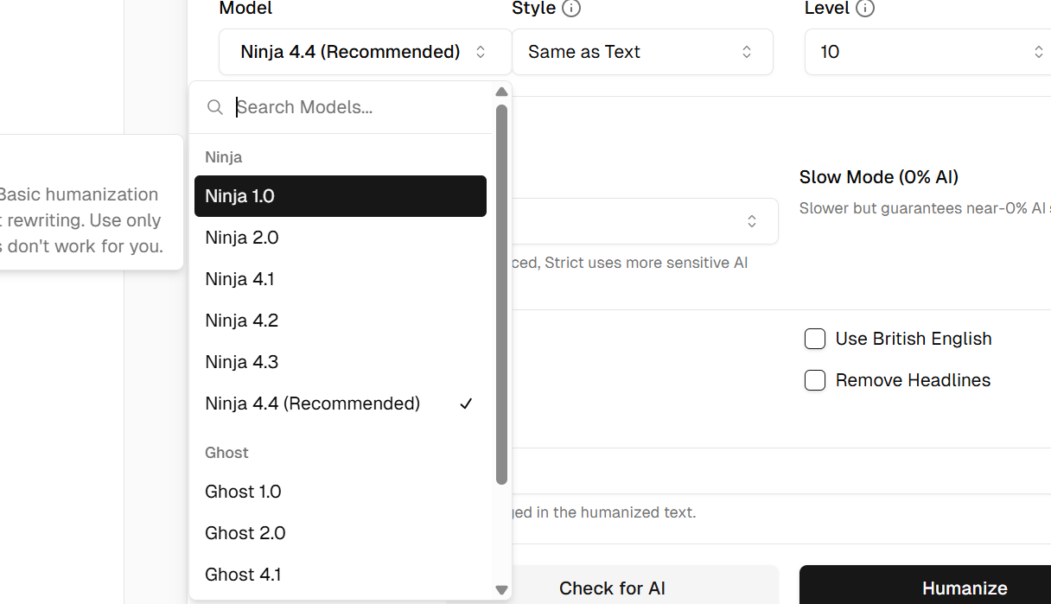Click the Style info icon
Screen dimensions: 1051x604
click(x=570, y=9)
